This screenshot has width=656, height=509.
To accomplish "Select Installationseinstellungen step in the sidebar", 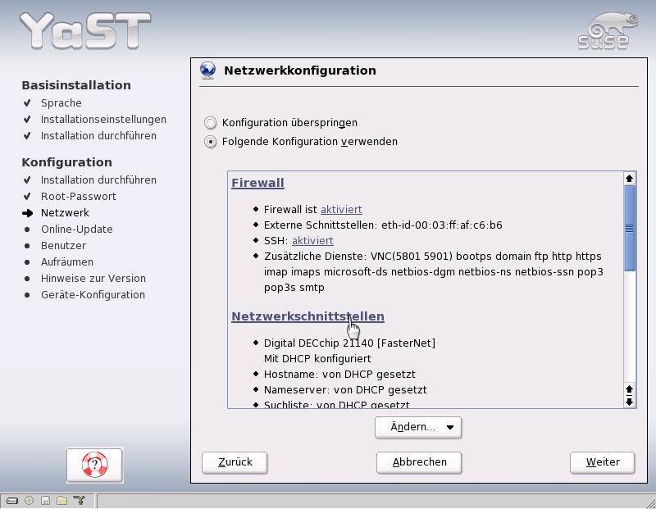I will (x=103, y=119).
